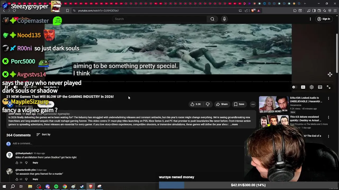Image resolution: width=339 pixels, height=190 pixels.
Task: Save the video to playlist
Action: coord(239,104)
